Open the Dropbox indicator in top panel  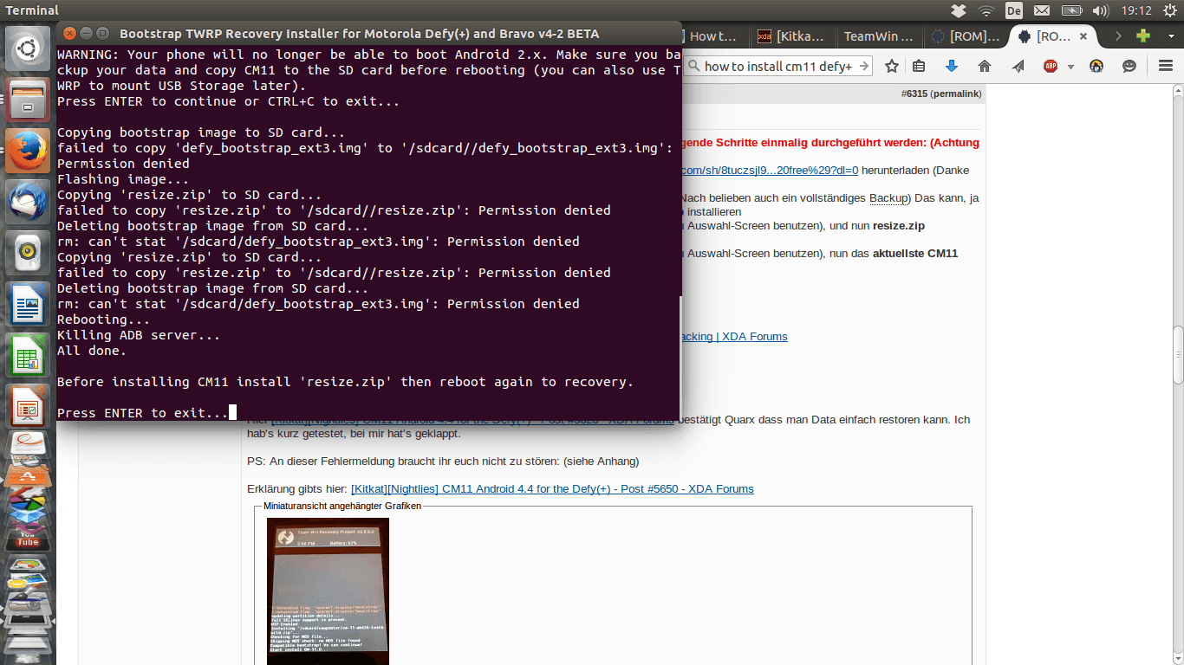pyautogui.click(x=959, y=10)
